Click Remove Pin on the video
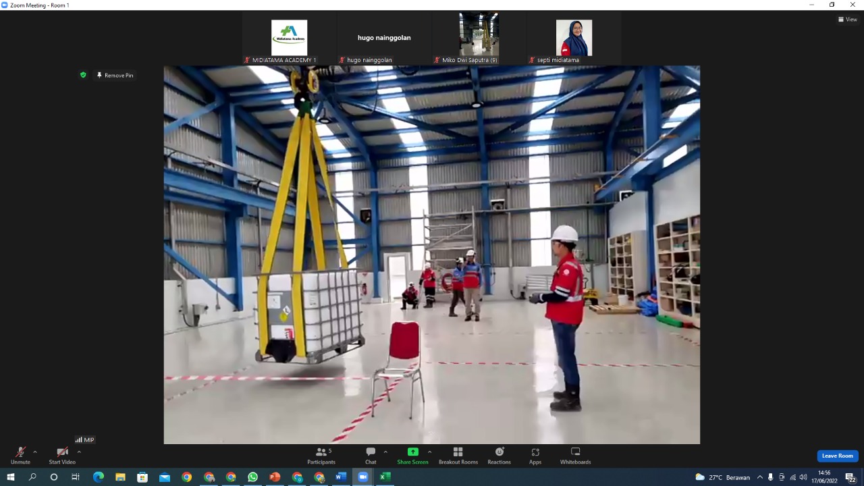Viewport: 864px width, 486px height. (115, 76)
